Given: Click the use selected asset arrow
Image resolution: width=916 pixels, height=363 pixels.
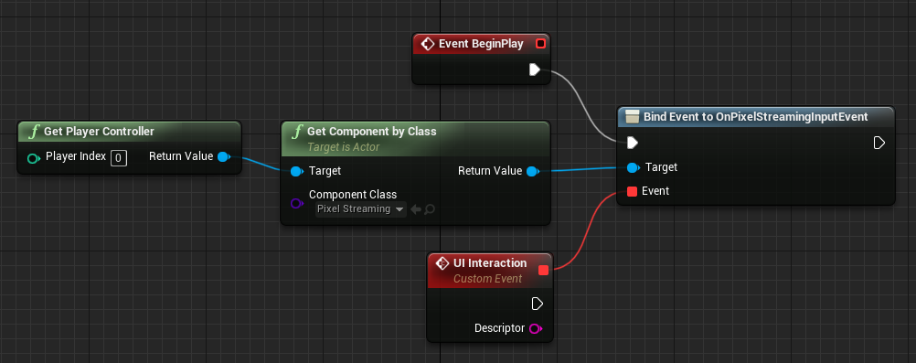Looking at the screenshot, I should pos(416,209).
